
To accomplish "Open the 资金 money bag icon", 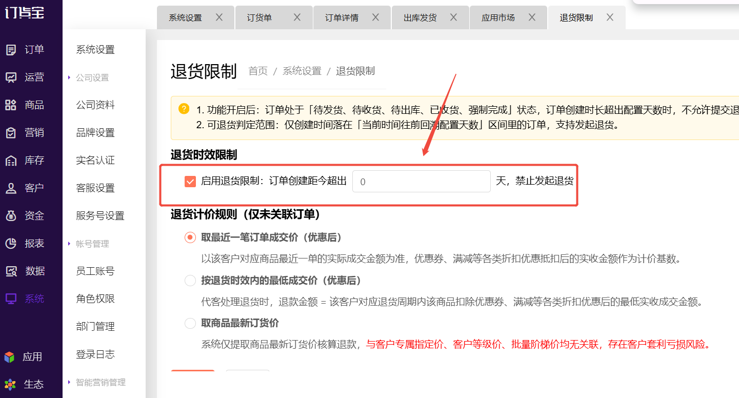I will pyautogui.click(x=11, y=216).
